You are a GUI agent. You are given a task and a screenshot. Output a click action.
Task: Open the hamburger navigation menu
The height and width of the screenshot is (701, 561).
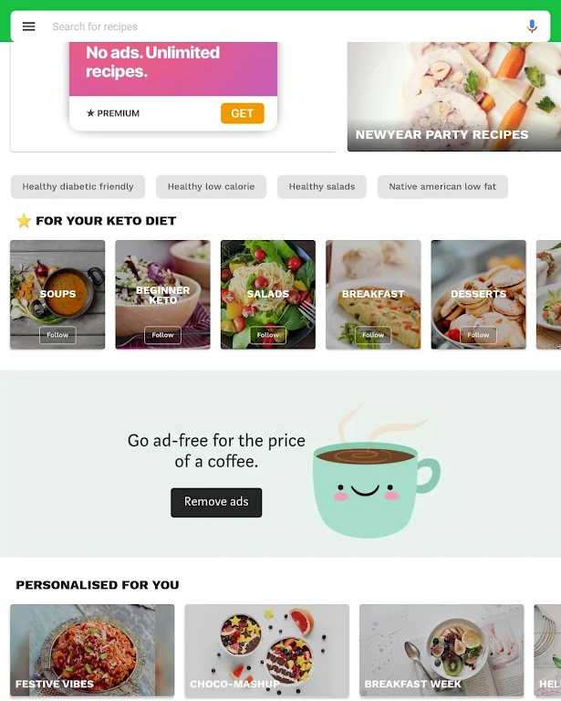click(28, 26)
